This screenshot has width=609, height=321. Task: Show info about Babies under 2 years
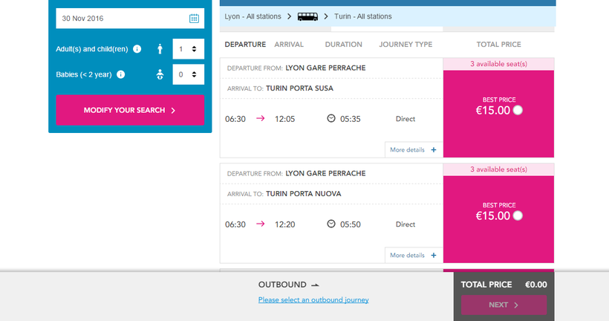121,74
